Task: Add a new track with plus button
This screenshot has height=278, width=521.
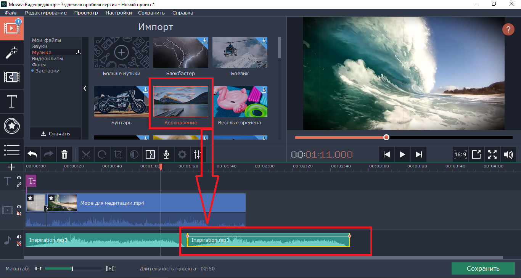Action: [11, 167]
